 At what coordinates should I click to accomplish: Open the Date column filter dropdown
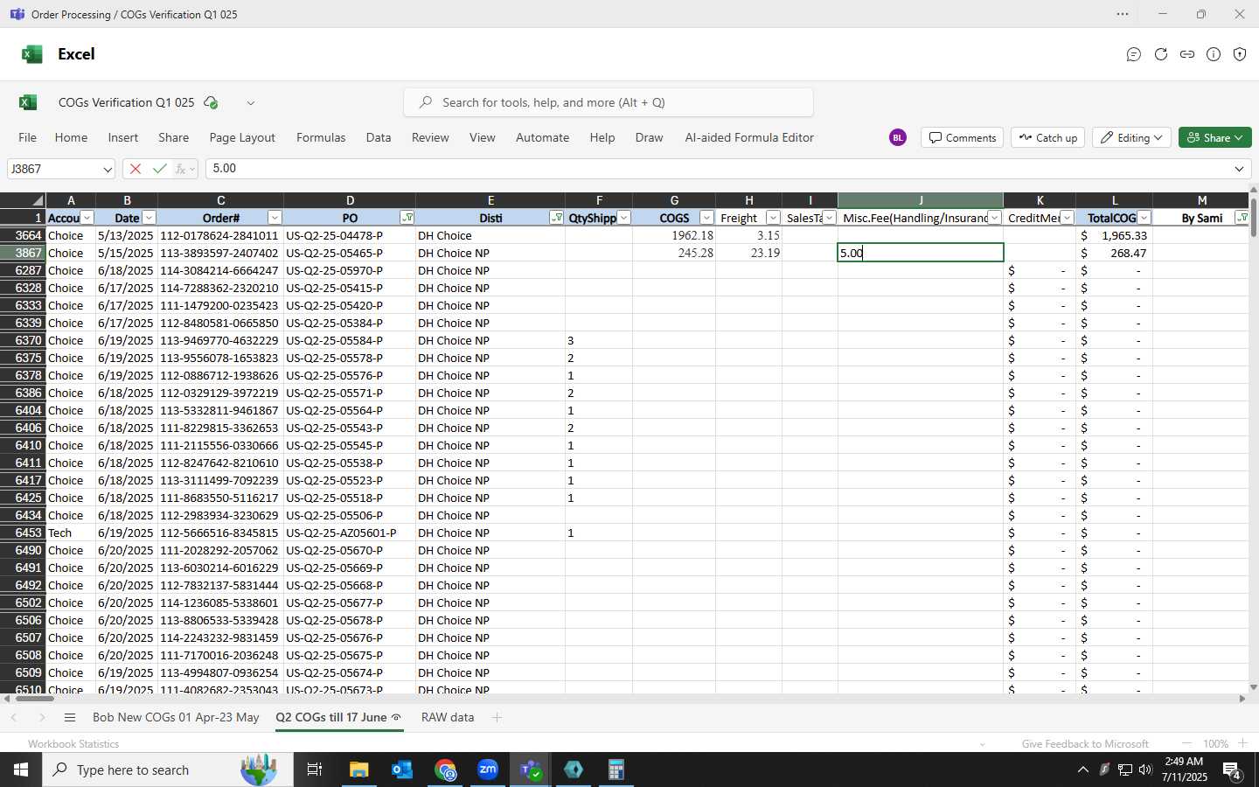(x=149, y=218)
